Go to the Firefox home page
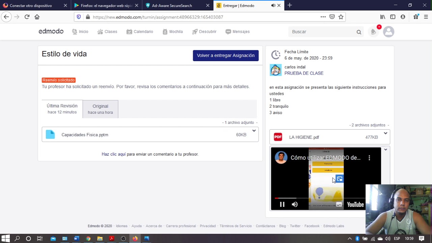 pyautogui.click(x=37, y=17)
